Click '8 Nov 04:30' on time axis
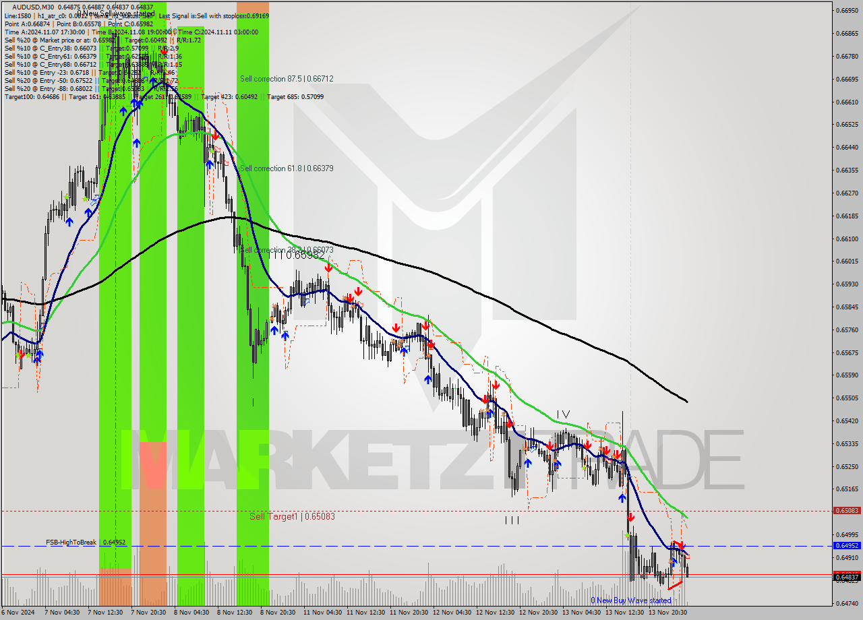The height and width of the screenshot is (620, 863). coord(193,613)
